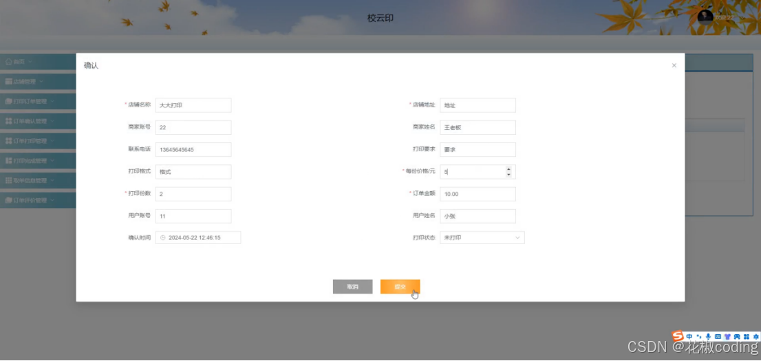Open the 取单信息管理 menu item

click(38, 180)
